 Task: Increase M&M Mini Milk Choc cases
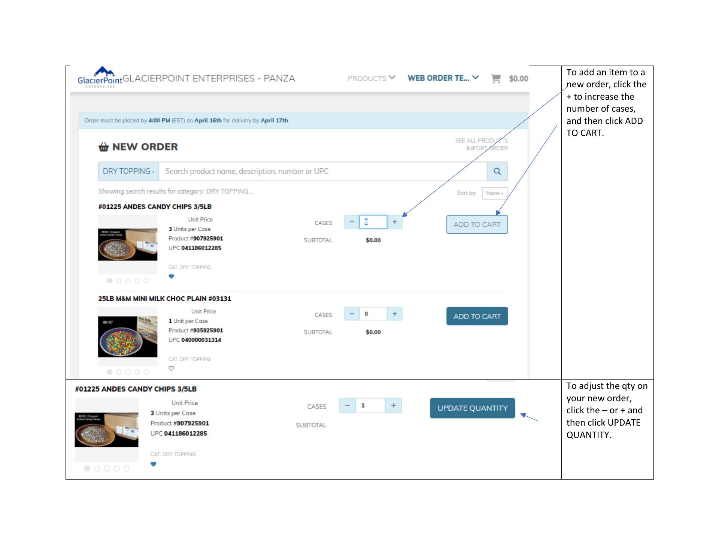coord(394,314)
